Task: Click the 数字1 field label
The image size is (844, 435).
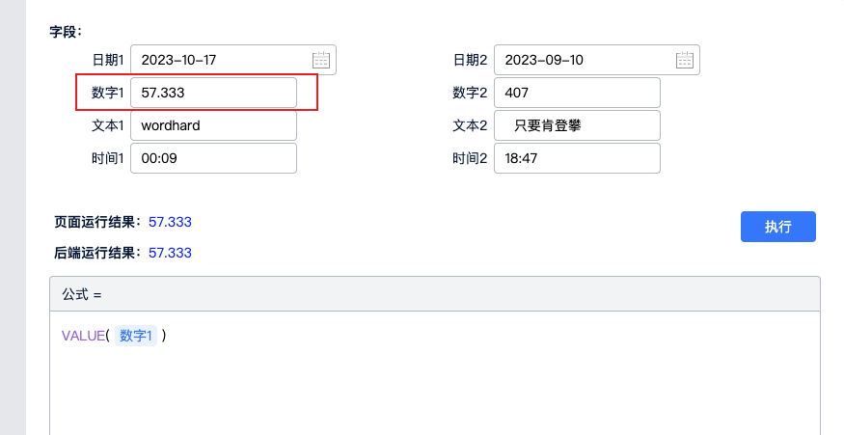Action: pos(108,93)
